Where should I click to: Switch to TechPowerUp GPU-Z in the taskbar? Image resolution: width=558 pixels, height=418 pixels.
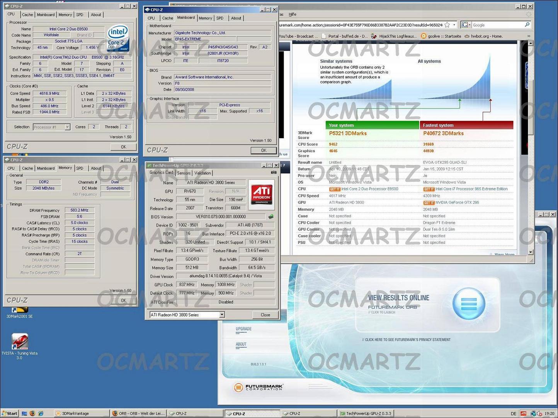click(x=367, y=413)
